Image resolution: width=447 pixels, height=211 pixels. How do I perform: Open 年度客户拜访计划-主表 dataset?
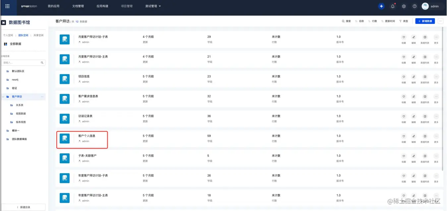click(93, 195)
